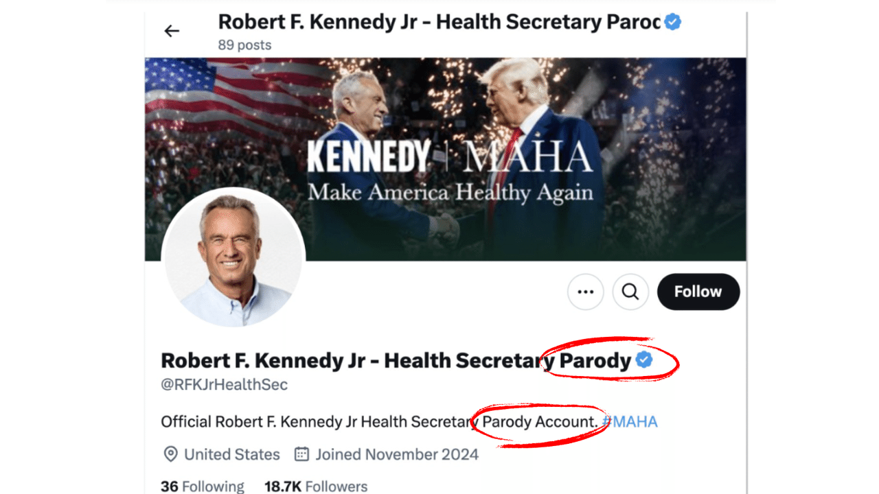Viewport: 879px width, 494px height.
Task: Click United States location text
Action: point(231,454)
